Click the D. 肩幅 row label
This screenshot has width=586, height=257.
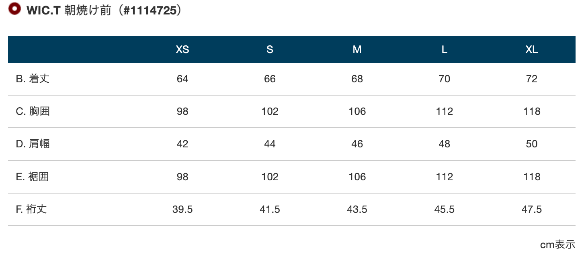(33, 144)
